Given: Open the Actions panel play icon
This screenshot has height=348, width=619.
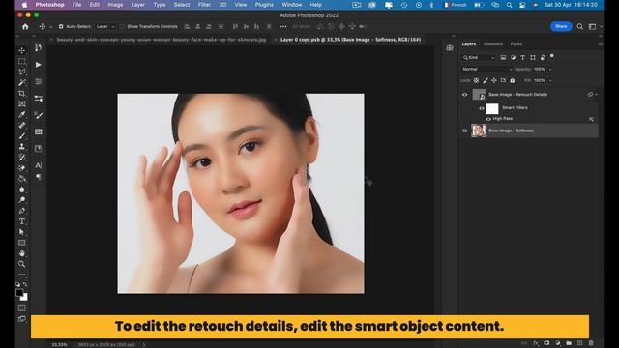Looking at the screenshot, I should [39, 65].
